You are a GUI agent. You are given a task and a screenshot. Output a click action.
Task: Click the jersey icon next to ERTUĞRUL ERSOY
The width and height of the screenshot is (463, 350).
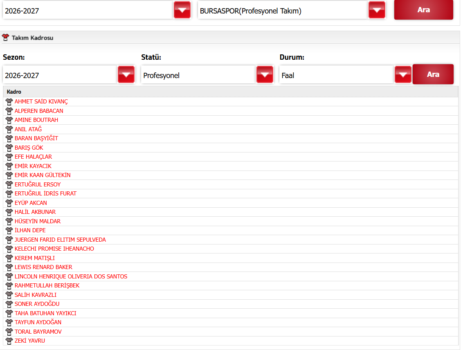pos(9,184)
